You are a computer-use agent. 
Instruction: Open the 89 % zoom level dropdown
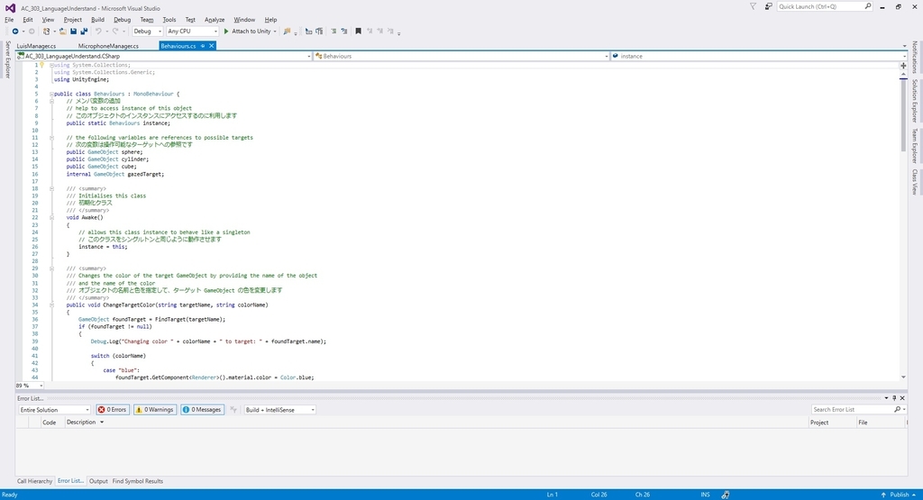[30, 386]
